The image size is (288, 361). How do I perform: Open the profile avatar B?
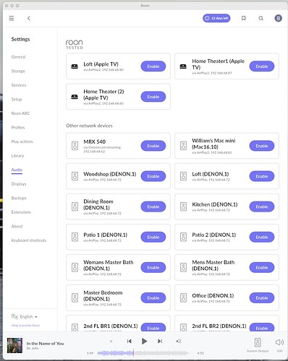pyautogui.click(x=279, y=18)
